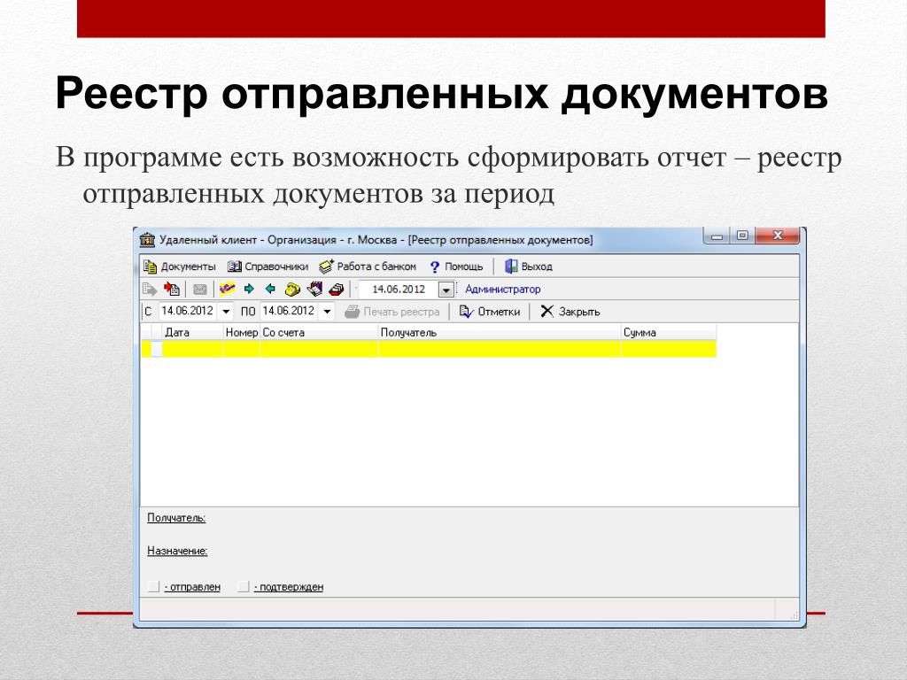
Task: Sort by the Номер column header
Action: click(241, 333)
